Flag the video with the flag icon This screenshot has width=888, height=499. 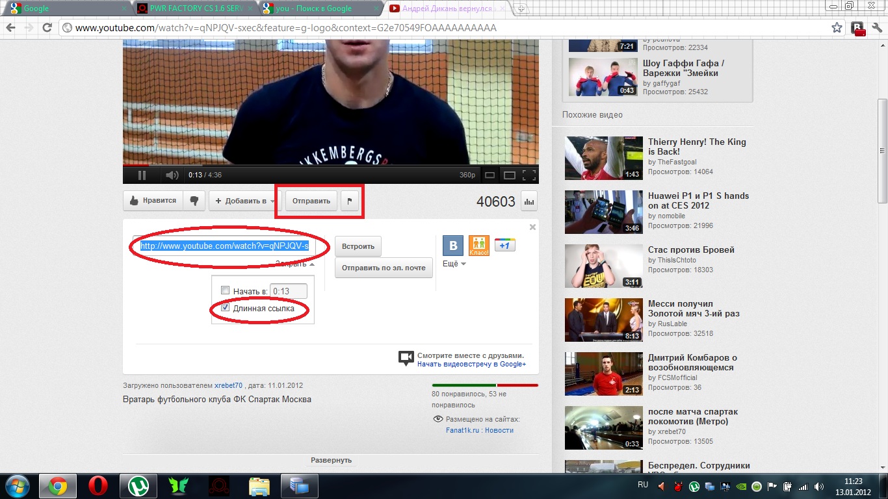click(x=349, y=201)
